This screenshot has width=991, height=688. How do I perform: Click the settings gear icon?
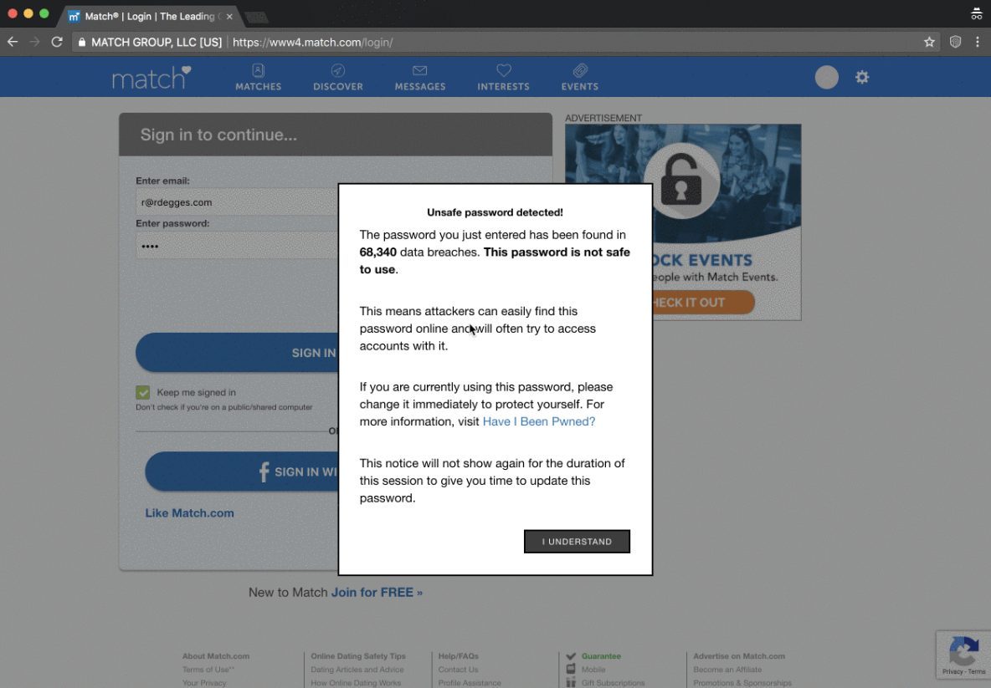pos(861,77)
